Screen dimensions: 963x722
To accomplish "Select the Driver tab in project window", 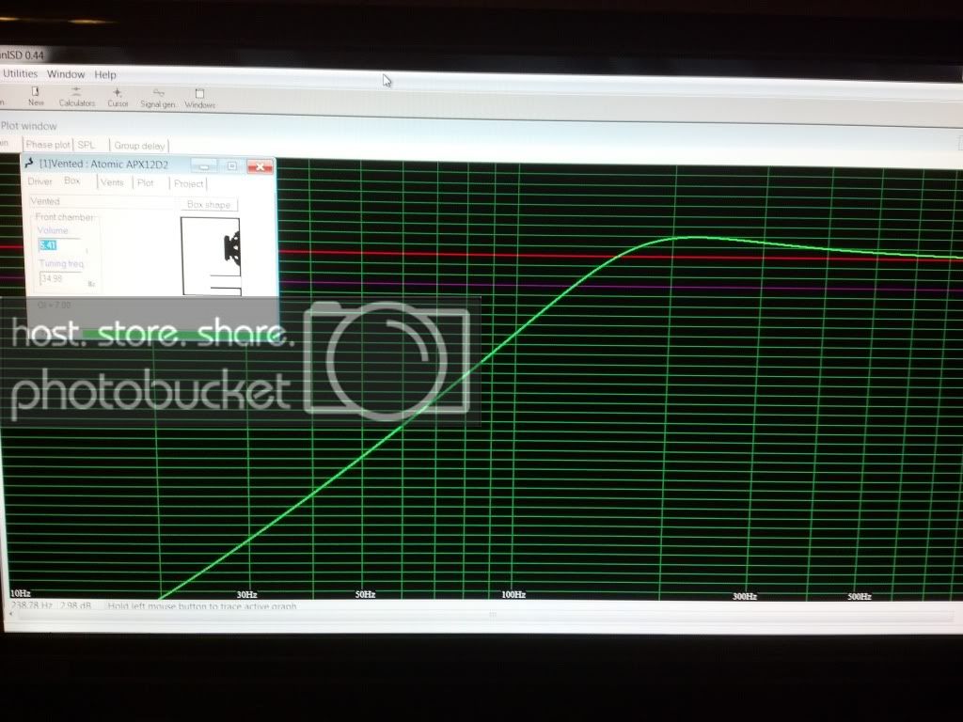I will tap(39, 181).
